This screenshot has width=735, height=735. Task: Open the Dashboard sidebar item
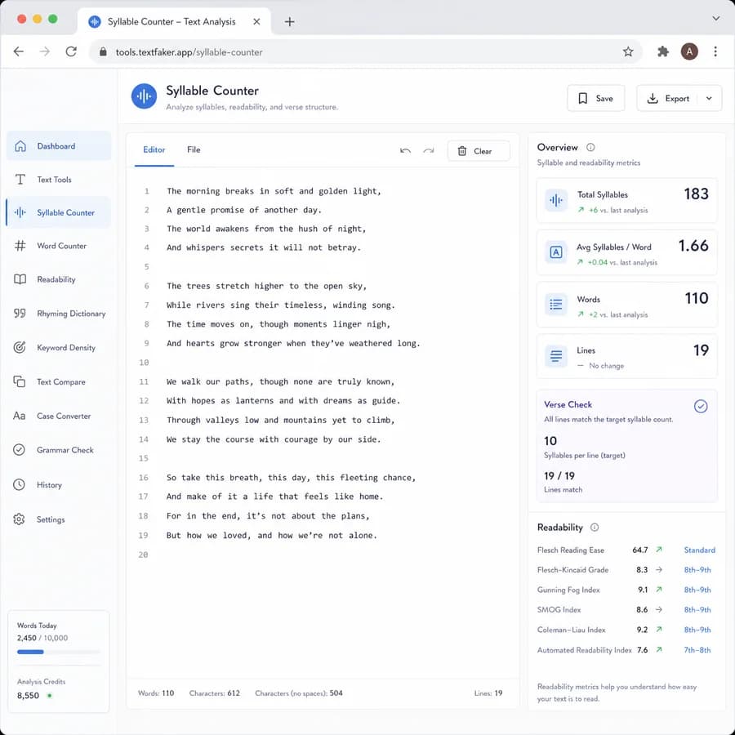[59, 146]
